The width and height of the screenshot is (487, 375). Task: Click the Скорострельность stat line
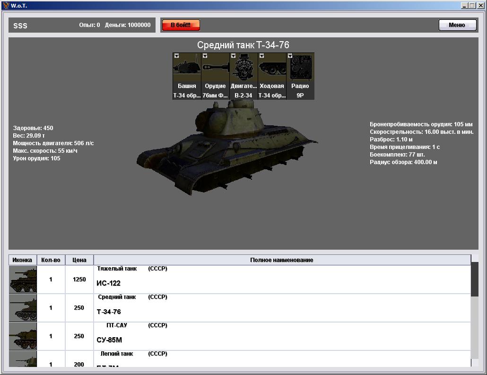point(422,132)
